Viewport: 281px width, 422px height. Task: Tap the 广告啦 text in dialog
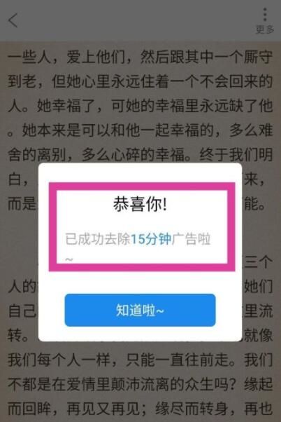(191, 239)
